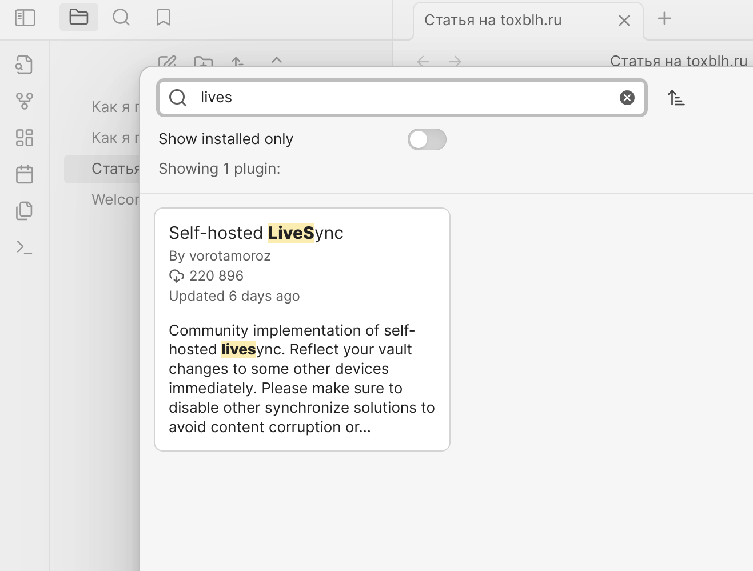Click the plugin search input
The width and height of the screenshot is (753, 571).
(x=402, y=98)
